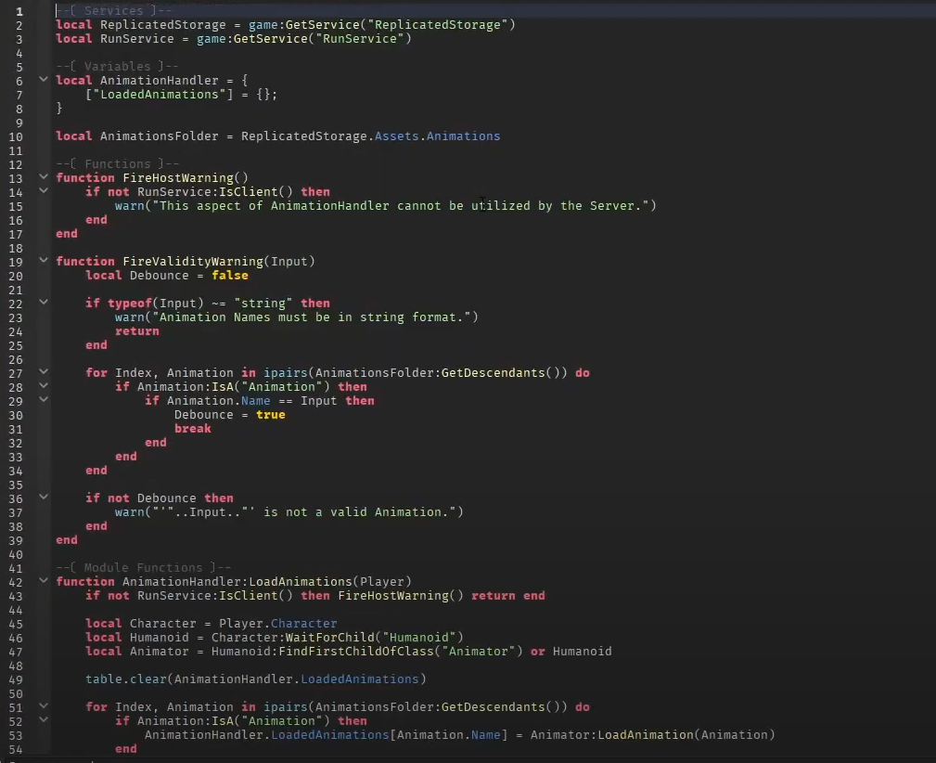This screenshot has width=936, height=763.
Task: Click table.clear on line 49
Action: click(x=122, y=679)
